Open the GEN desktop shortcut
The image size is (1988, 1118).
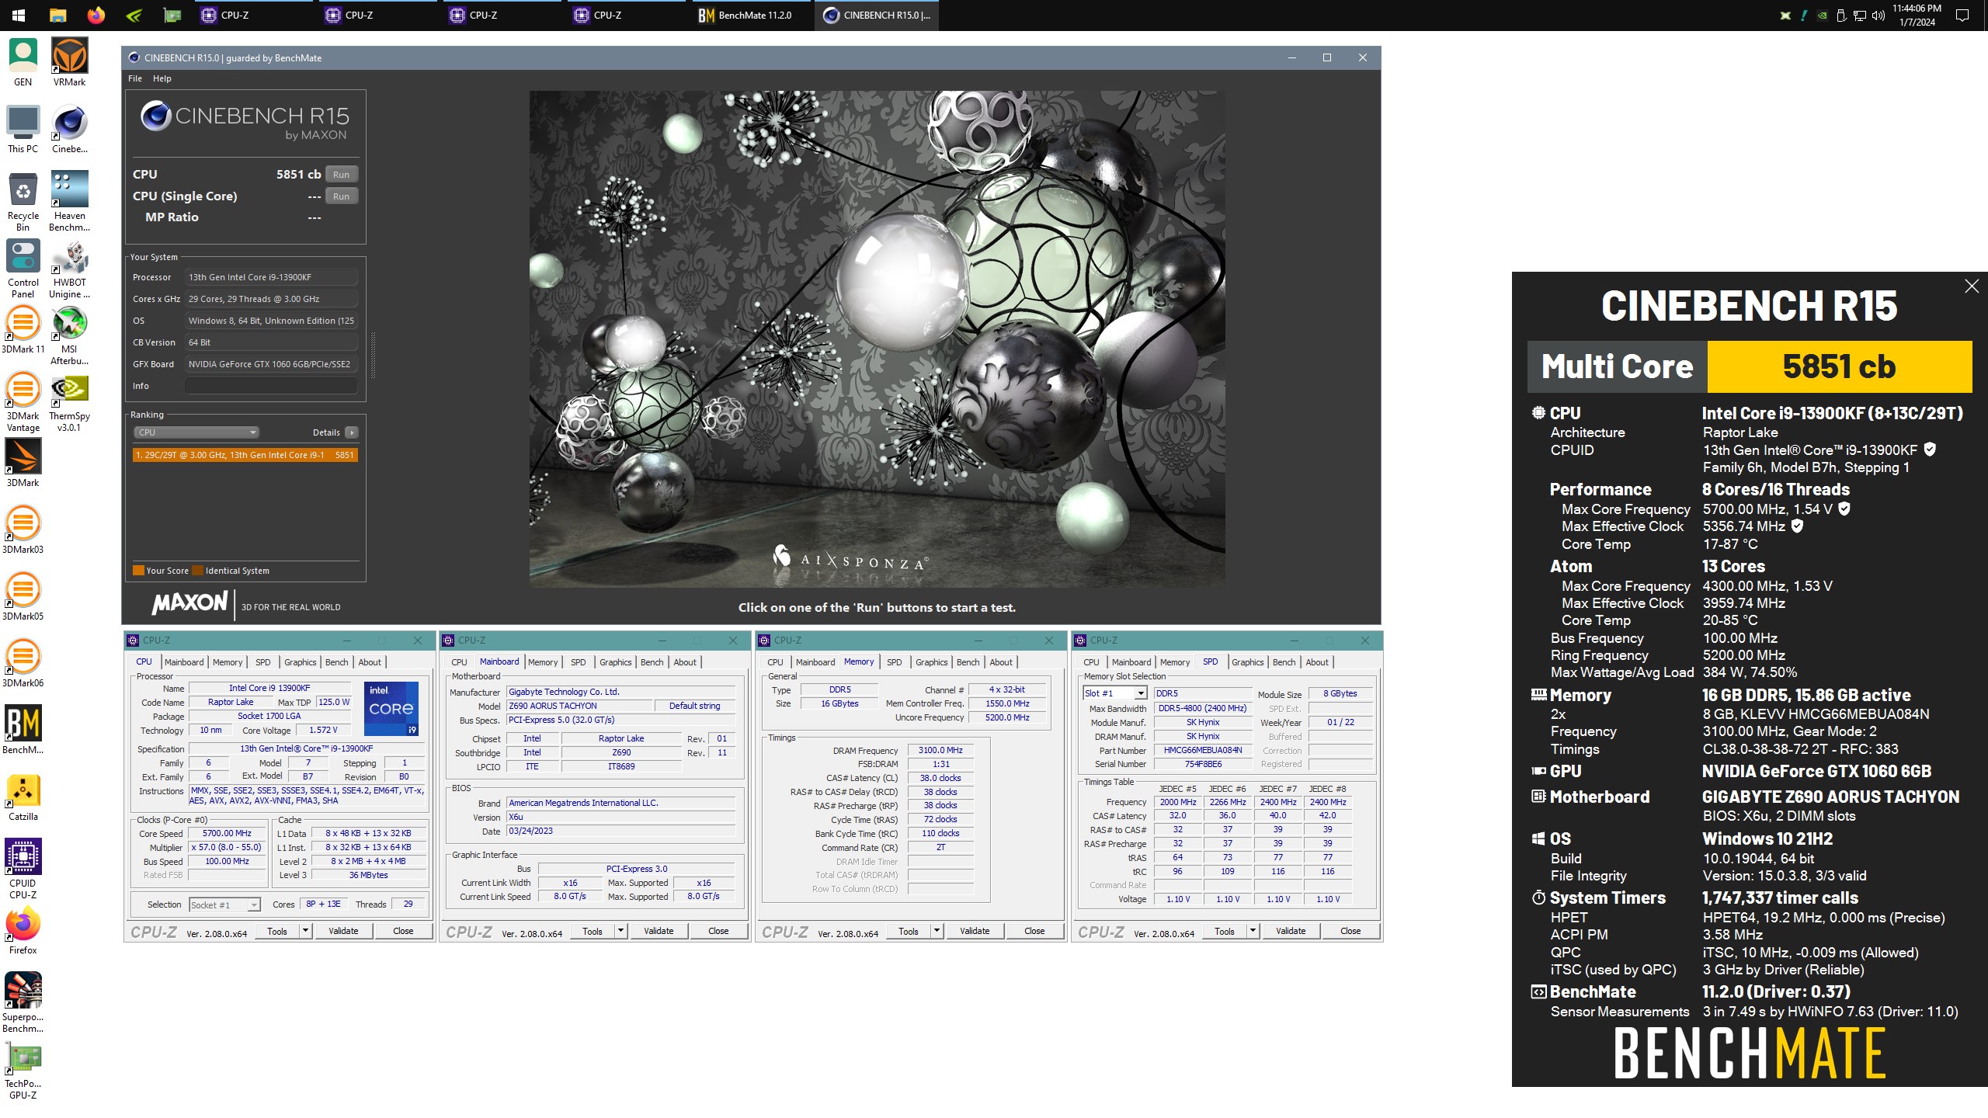pyautogui.click(x=23, y=62)
